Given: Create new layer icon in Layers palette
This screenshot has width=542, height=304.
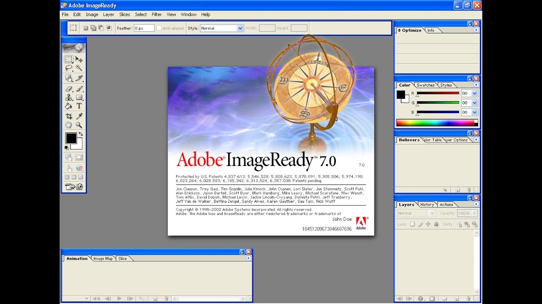Looking at the screenshot, I should tap(457, 299).
